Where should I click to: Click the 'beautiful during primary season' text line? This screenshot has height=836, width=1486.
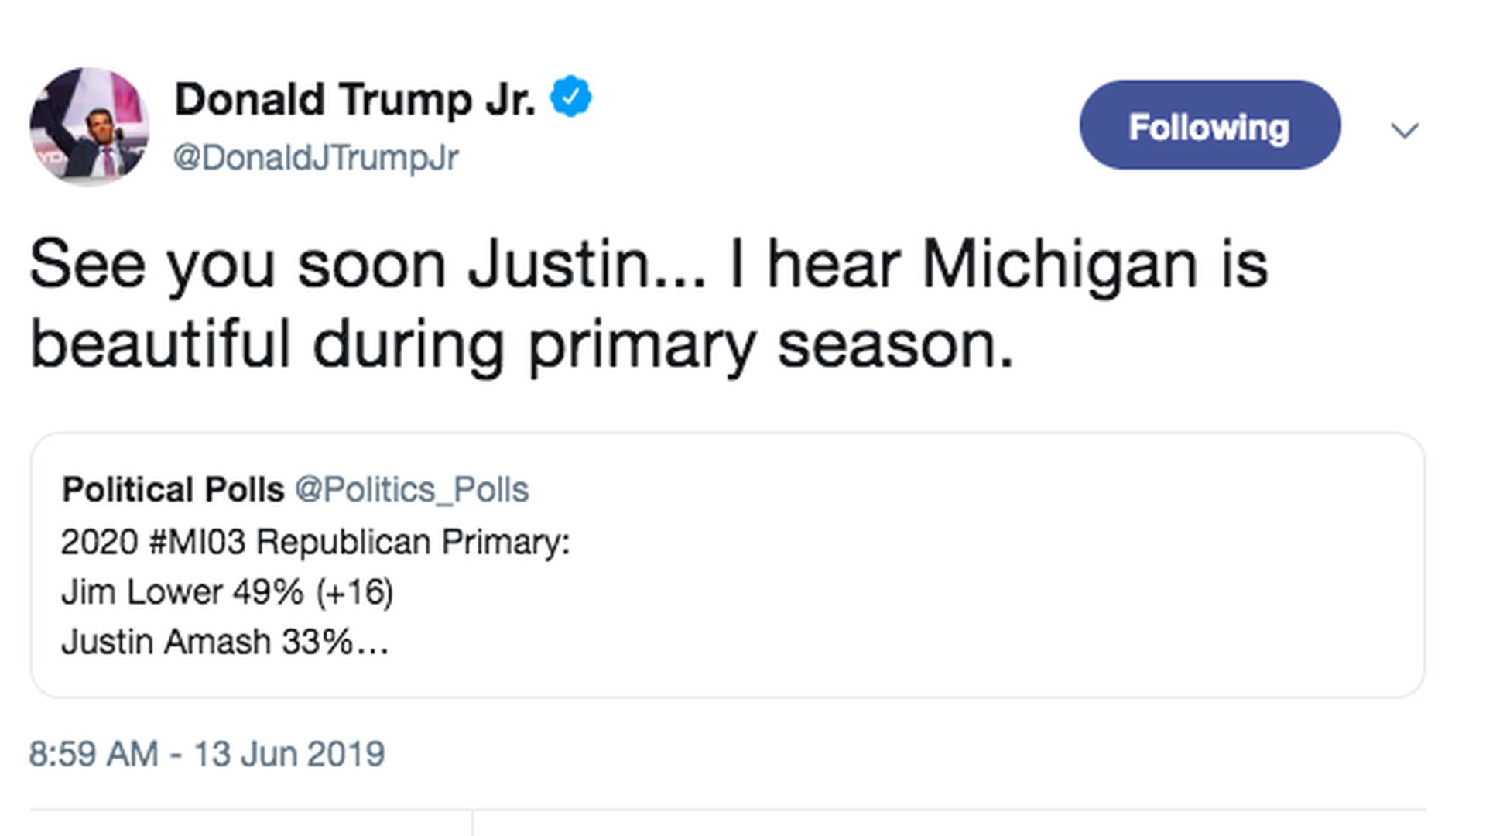pos(522,345)
